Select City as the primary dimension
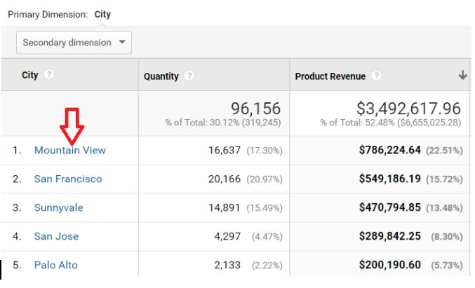 pos(102,14)
